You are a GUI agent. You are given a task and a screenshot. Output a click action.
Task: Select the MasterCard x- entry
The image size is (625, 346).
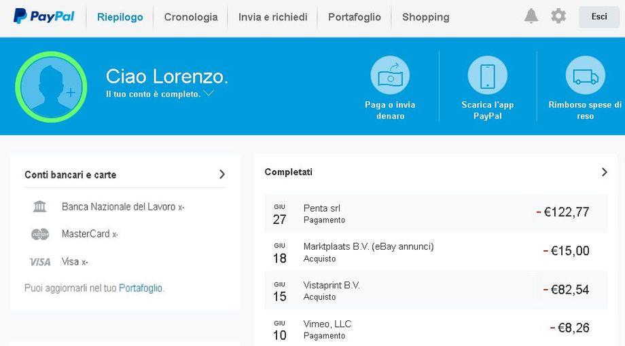(x=89, y=233)
